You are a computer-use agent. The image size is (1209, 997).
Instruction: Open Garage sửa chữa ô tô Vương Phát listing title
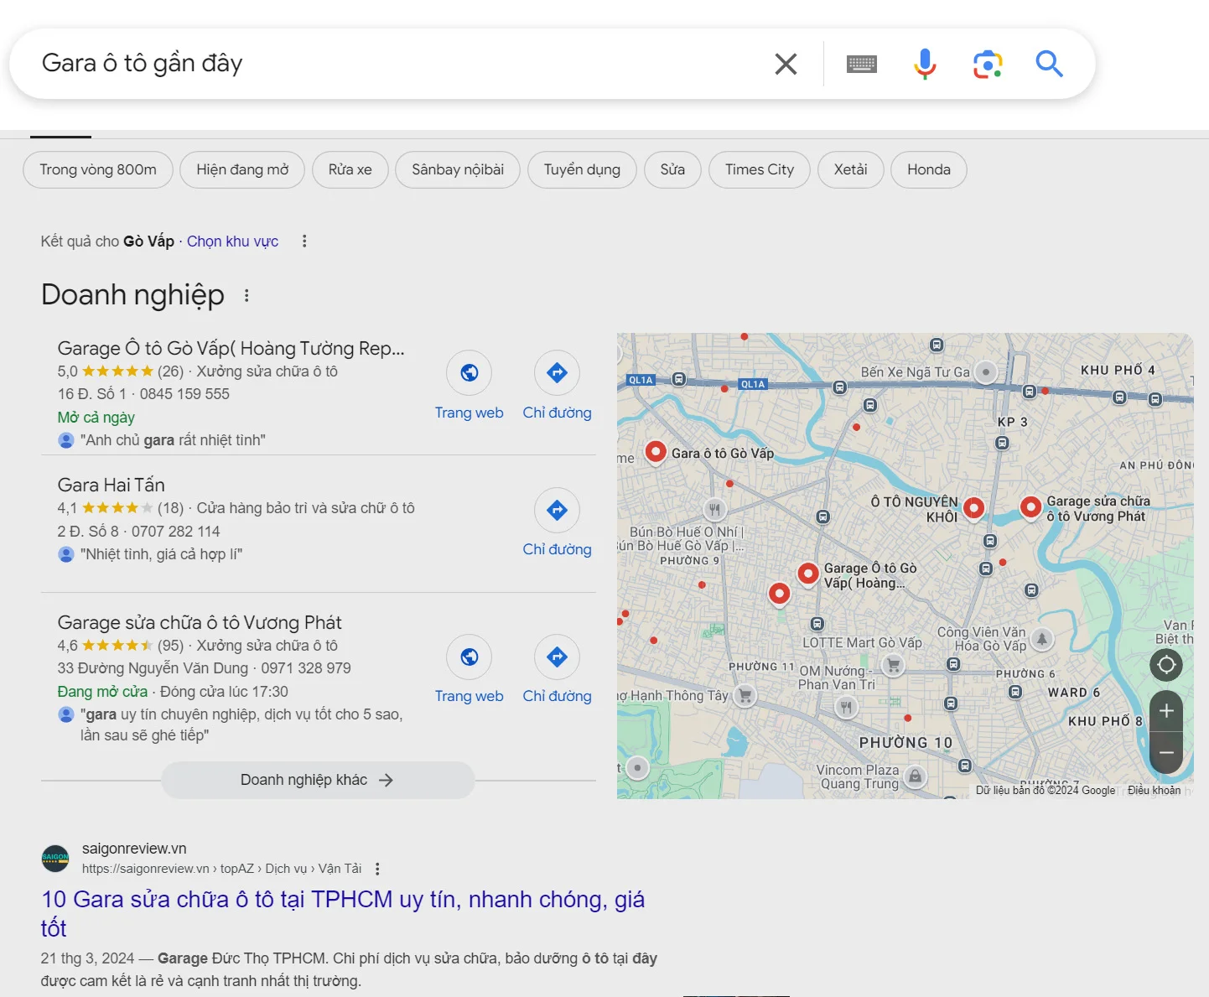pyautogui.click(x=200, y=622)
